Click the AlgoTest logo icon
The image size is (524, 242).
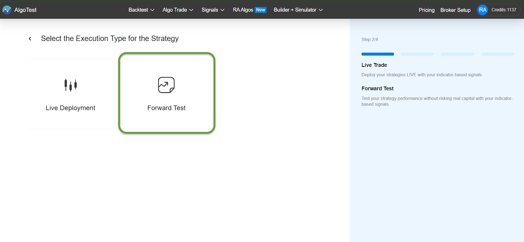click(7, 10)
